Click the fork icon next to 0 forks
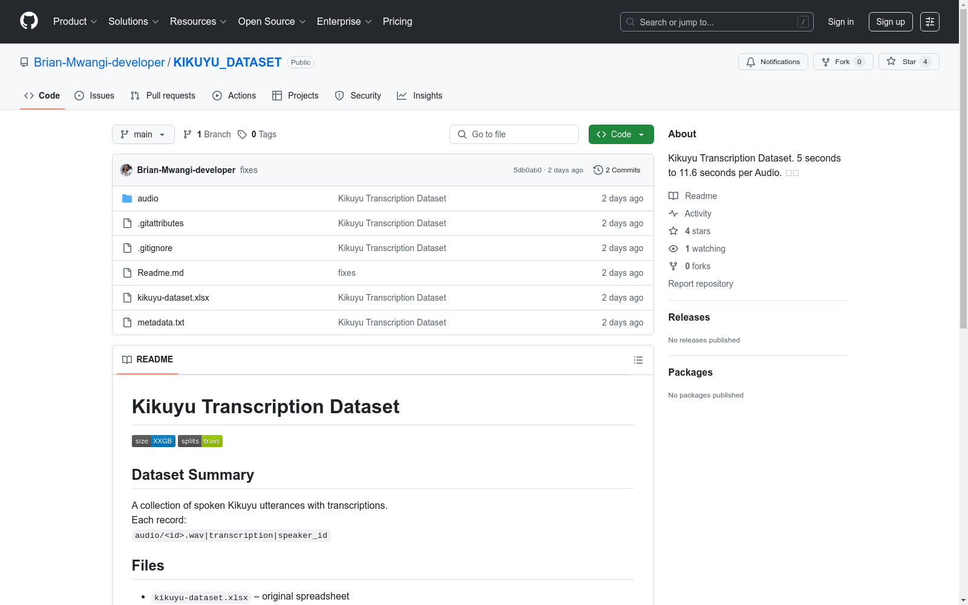The width and height of the screenshot is (968, 605). 673,266
